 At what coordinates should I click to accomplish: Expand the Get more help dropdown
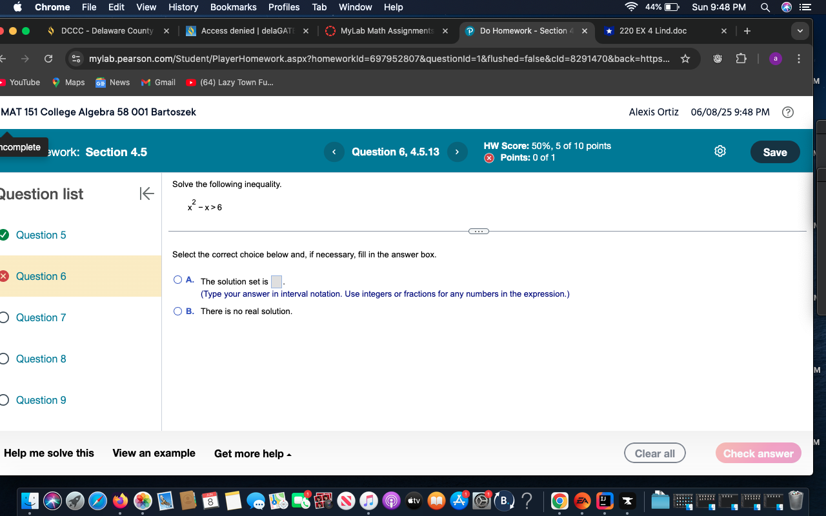(x=252, y=453)
